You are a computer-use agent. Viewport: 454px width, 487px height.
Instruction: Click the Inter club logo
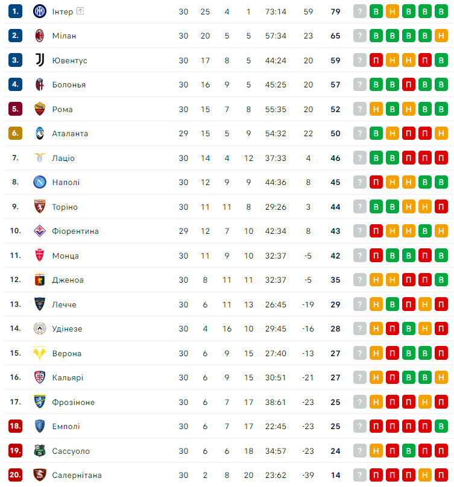coord(40,11)
